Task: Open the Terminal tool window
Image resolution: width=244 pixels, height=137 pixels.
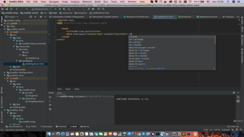Action: pos(61,127)
